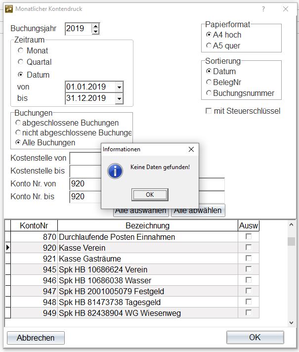This screenshot has height=352, width=299.
Task: Click the account number cell 945
Action: pos(34,269)
